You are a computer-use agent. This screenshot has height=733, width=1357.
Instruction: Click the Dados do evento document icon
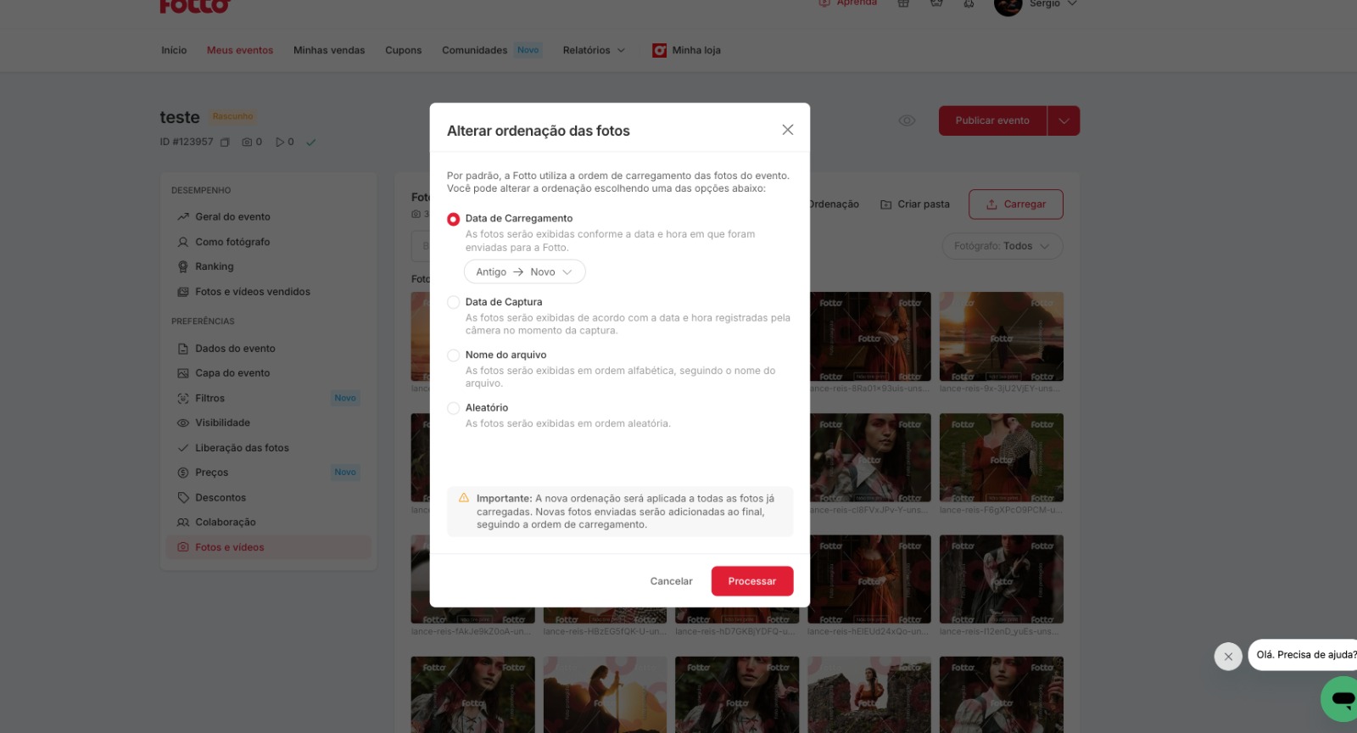tap(183, 349)
